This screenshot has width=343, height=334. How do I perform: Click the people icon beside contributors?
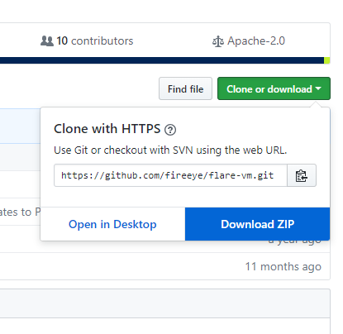(47, 41)
